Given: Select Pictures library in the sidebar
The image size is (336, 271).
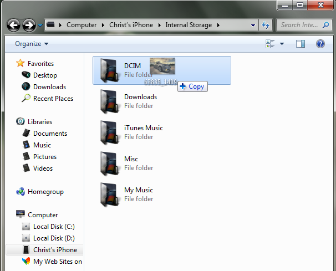Looking at the screenshot, I should click(x=44, y=157).
